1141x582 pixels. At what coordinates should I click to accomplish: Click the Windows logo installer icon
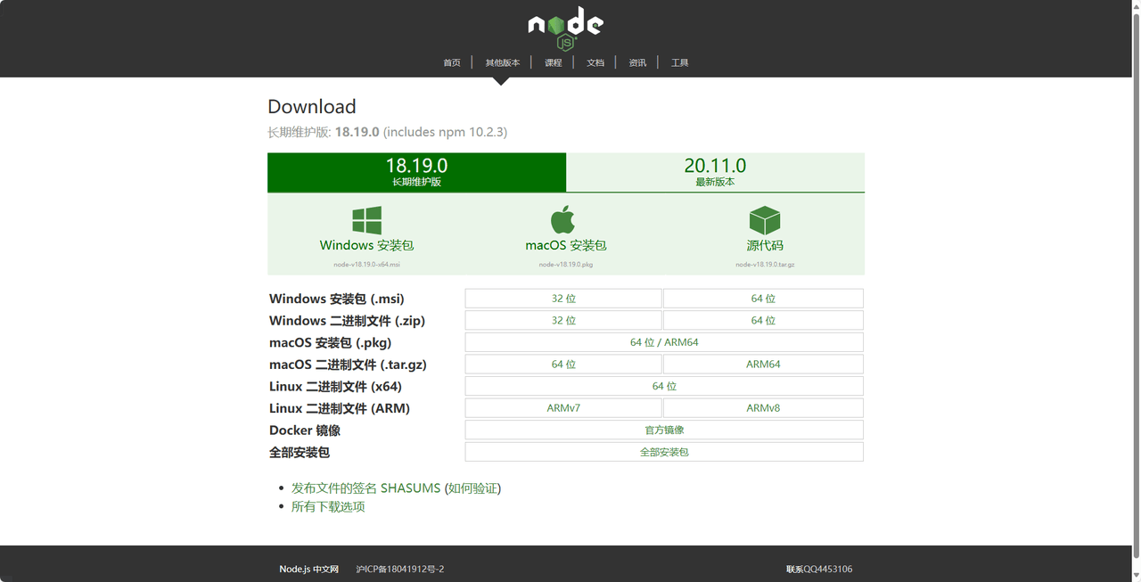coord(366,220)
